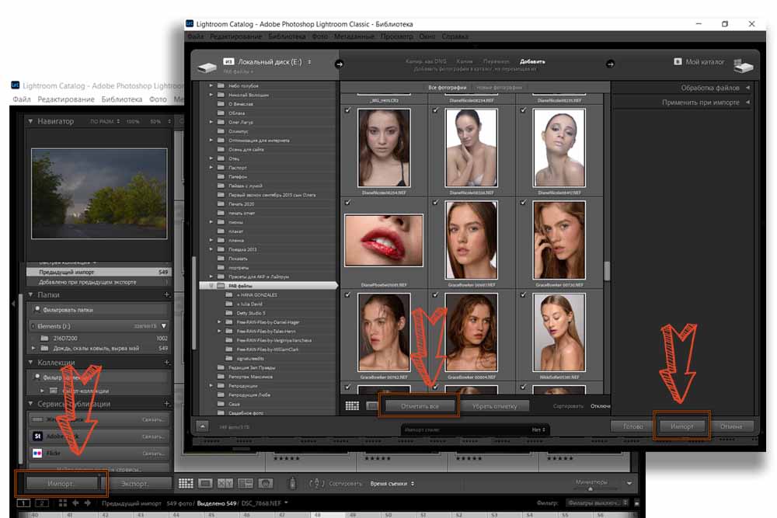The image size is (777, 518).
Task: Show the Все фотографии tab
Action: click(x=447, y=87)
